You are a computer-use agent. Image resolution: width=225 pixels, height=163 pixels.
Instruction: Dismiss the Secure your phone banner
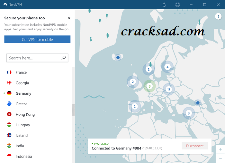point(69,18)
